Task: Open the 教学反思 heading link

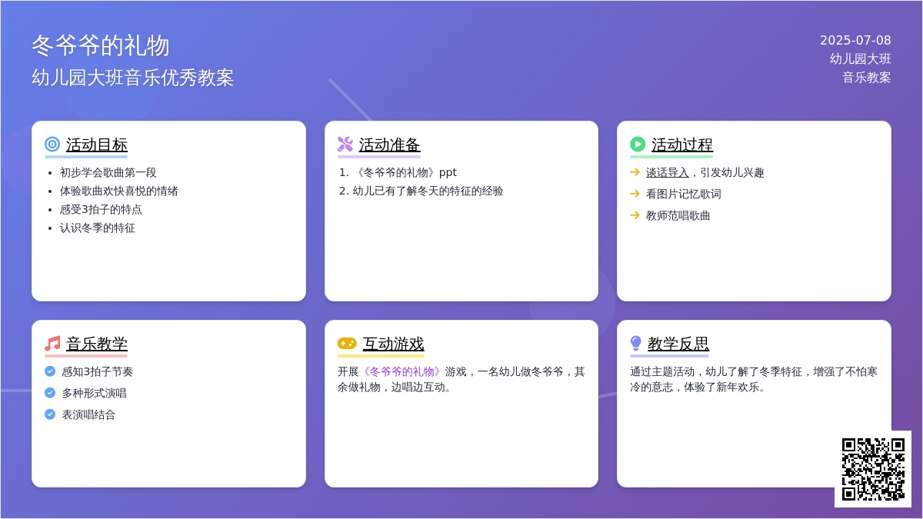Action: coord(678,344)
